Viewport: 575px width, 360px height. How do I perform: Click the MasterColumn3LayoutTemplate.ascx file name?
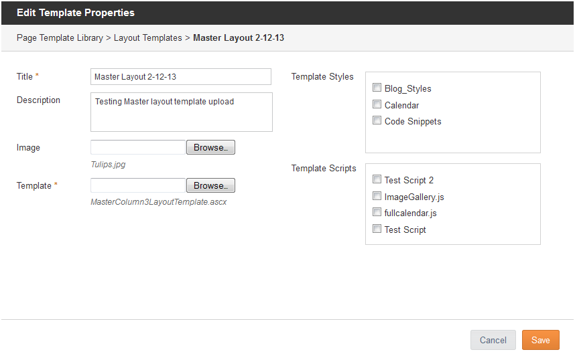tap(158, 202)
